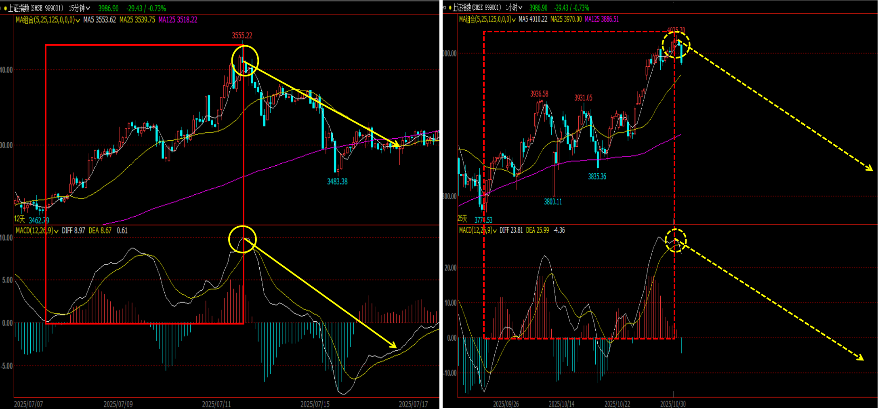Click -29.43 / -0.73% in the 15-minute chart header
878x409 pixels.
click(146, 8)
